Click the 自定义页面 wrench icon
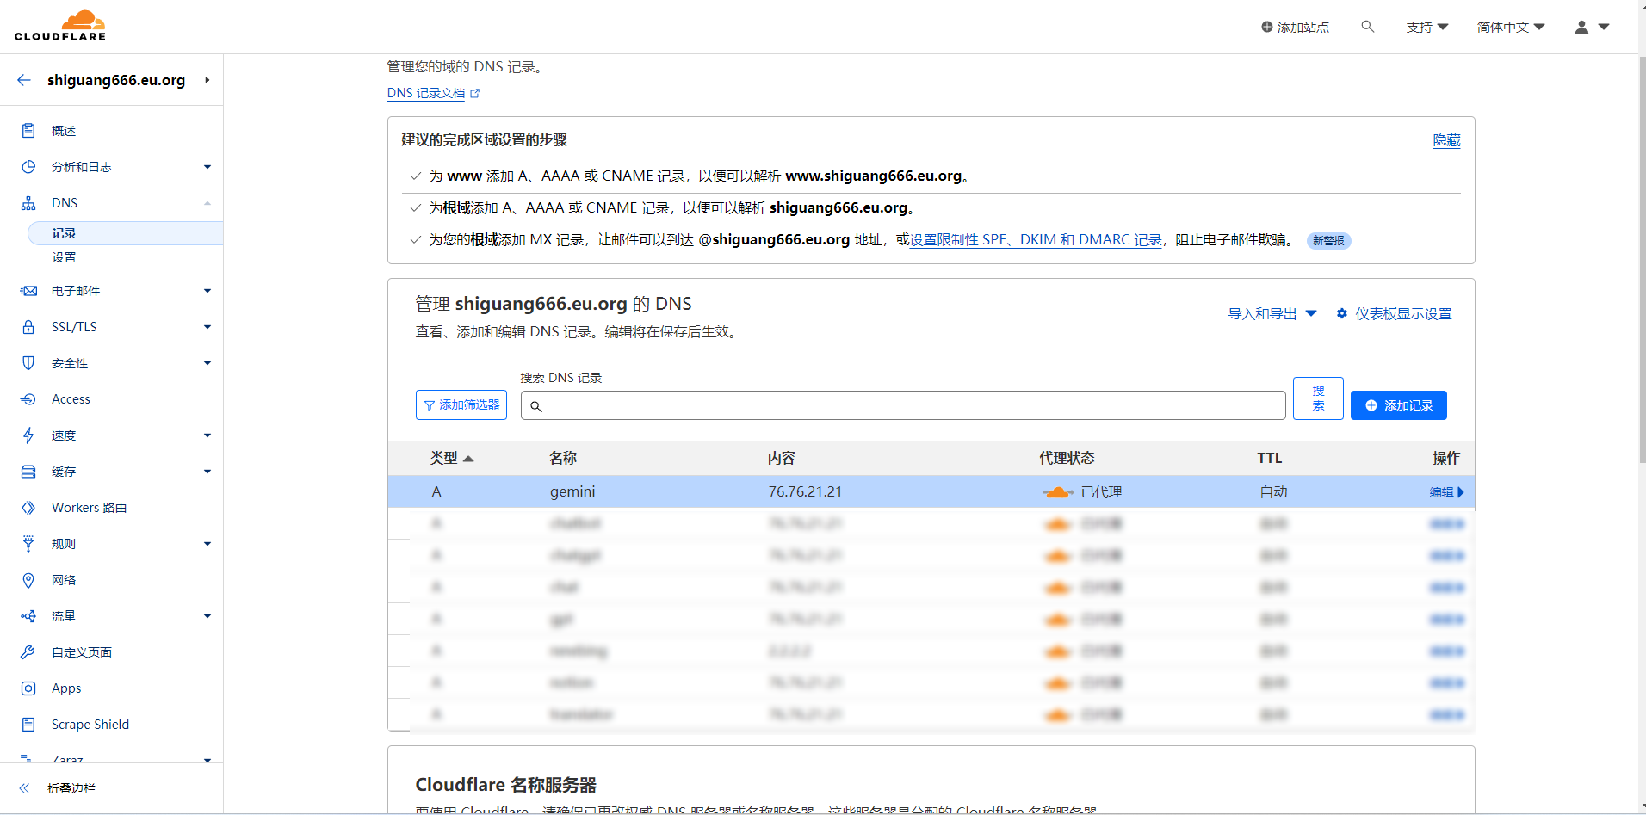The height and width of the screenshot is (815, 1646). pyautogui.click(x=28, y=652)
